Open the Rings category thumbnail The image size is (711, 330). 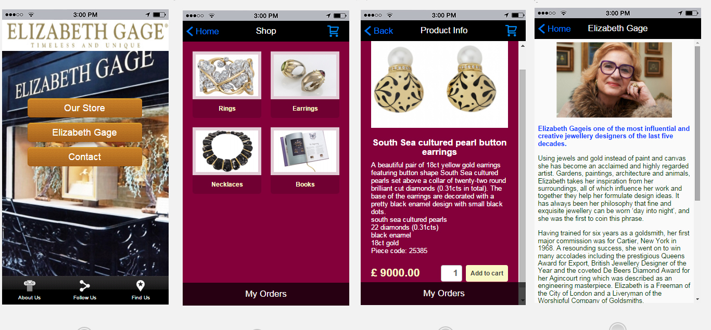pos(227,75)
